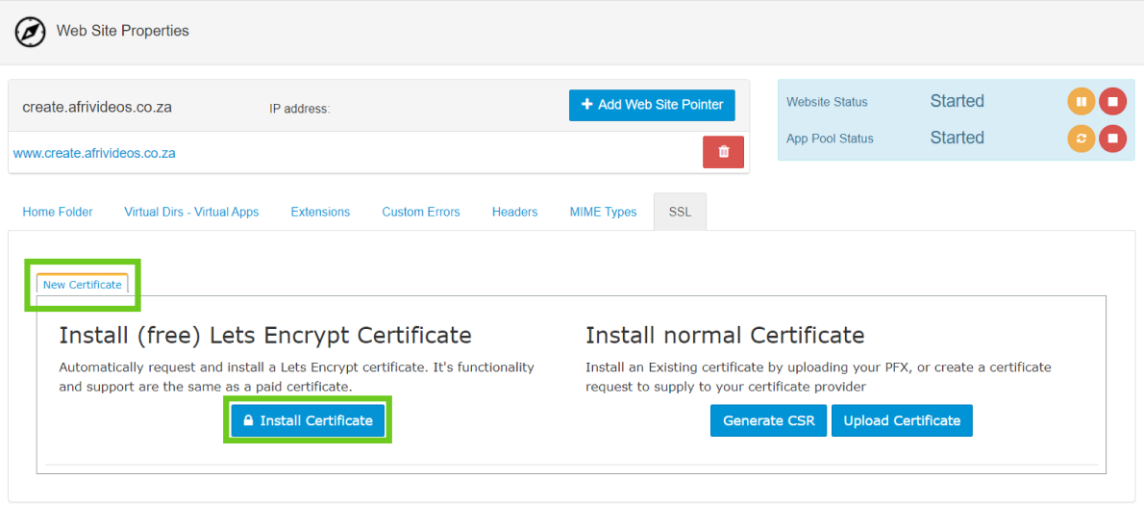This screenshot has height=505, width=1144.
Task: Click the Upload Certificate button
Action: [902, 420]
